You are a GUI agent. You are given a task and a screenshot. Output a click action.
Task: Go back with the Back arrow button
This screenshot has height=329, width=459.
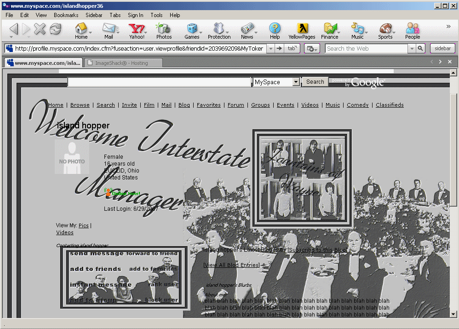14,29
